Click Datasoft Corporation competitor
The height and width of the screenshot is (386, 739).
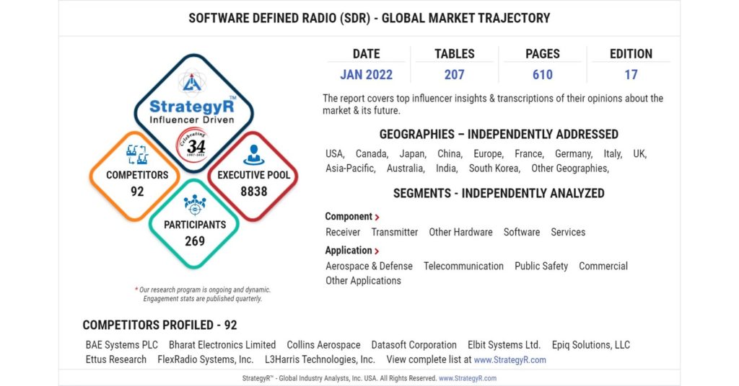tap(414, 345)
